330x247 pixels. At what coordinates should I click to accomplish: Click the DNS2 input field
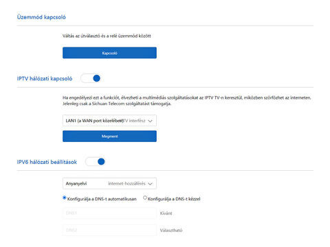click(109, 230)
